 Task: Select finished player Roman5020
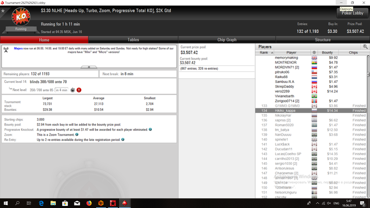pyautogui.click(x=311, y=125)
